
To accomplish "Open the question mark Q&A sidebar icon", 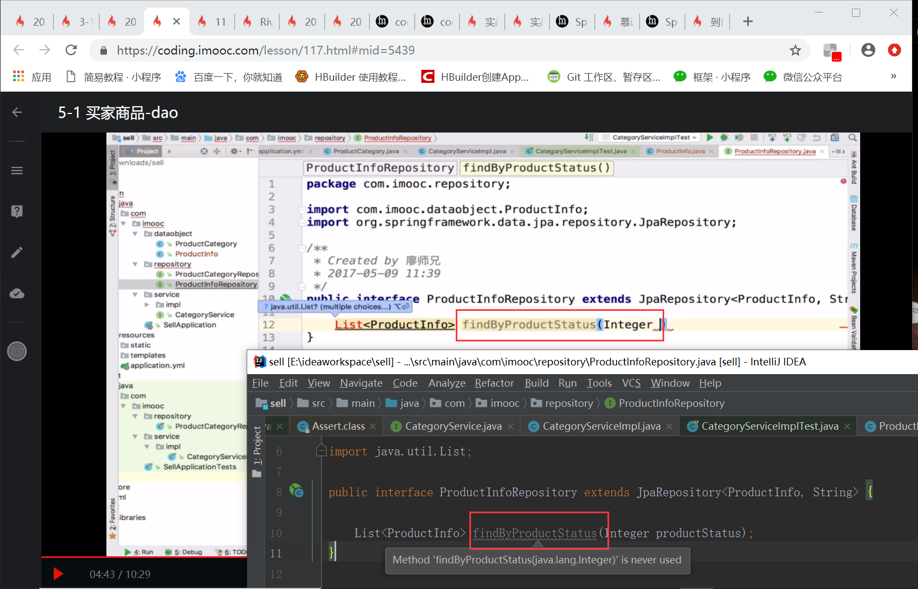I will [17, 212].
